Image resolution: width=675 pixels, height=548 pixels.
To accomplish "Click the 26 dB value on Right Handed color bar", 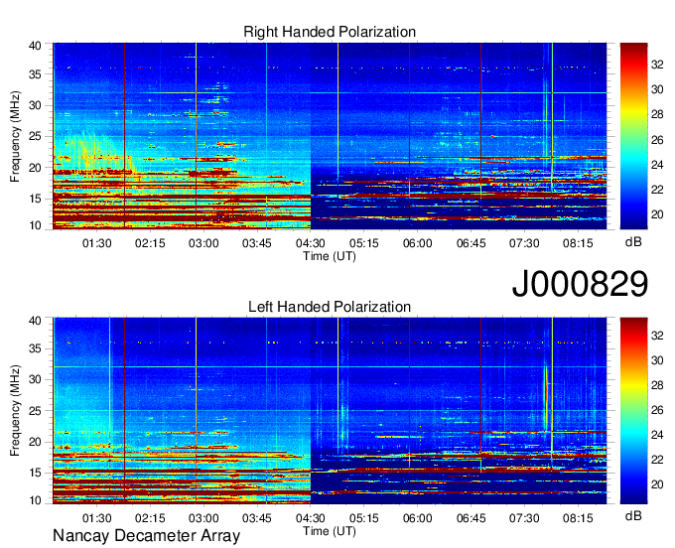I will click(657, 139).
